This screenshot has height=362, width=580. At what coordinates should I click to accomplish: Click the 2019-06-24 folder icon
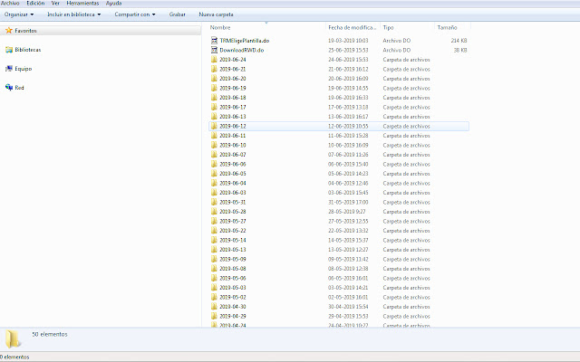point(215,60)
